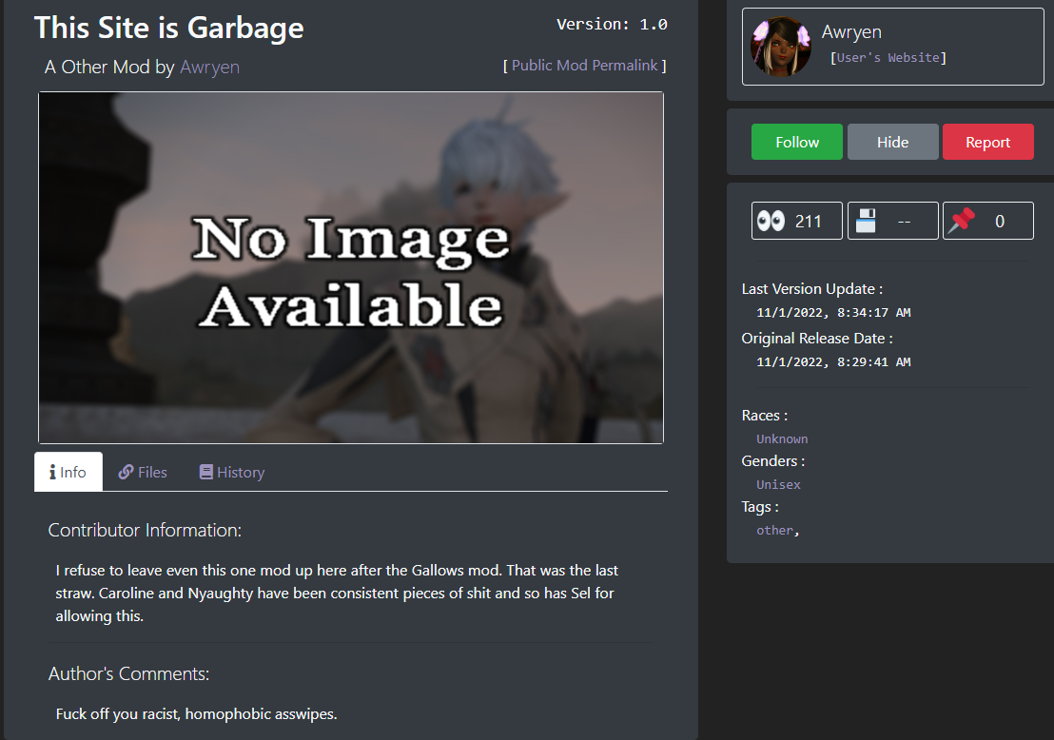Click the floppy disk downloads icon
Screen dimensions: 1054x740
(866, 221)
